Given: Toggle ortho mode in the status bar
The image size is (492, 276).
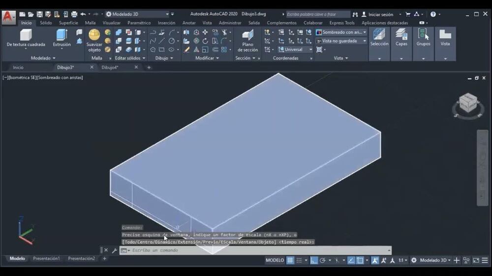Looking at the screenshot, I should point(314,260).
